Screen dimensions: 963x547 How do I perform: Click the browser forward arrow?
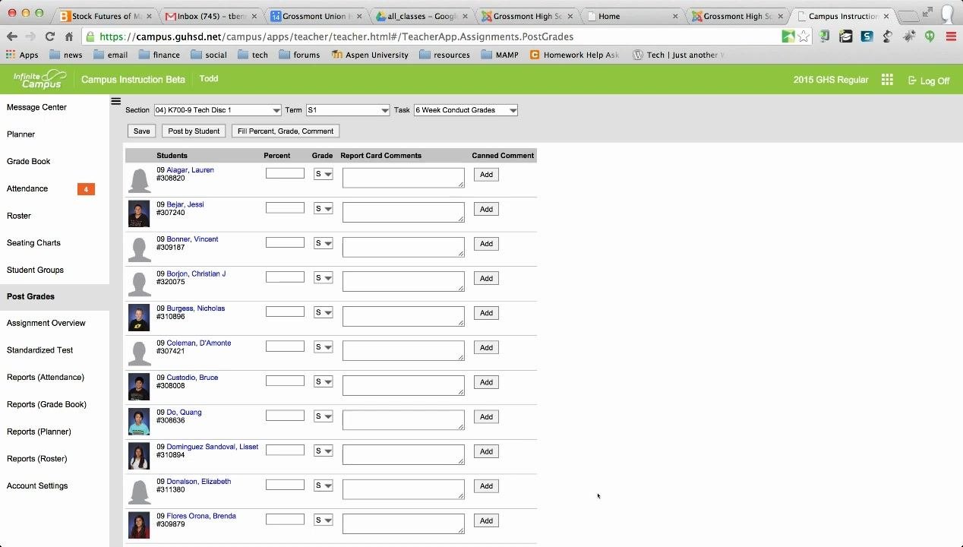[x=30, y=36]
